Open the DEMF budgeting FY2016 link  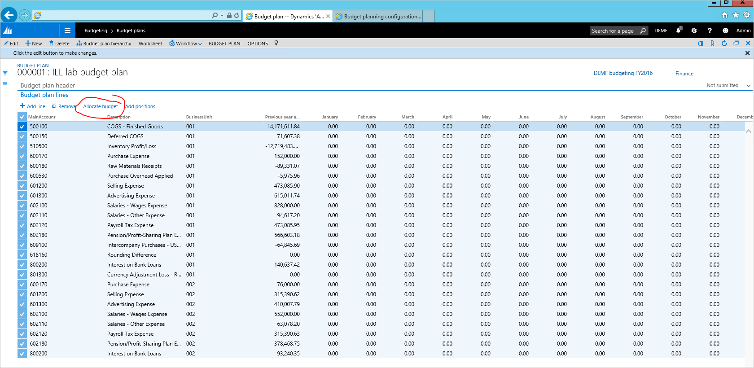click(x=623, y=73)
